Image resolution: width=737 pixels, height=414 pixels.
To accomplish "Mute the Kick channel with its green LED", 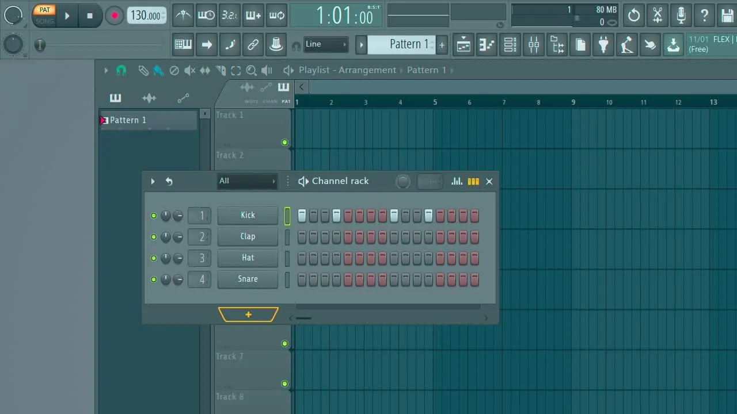I will [x=154, y=216].
